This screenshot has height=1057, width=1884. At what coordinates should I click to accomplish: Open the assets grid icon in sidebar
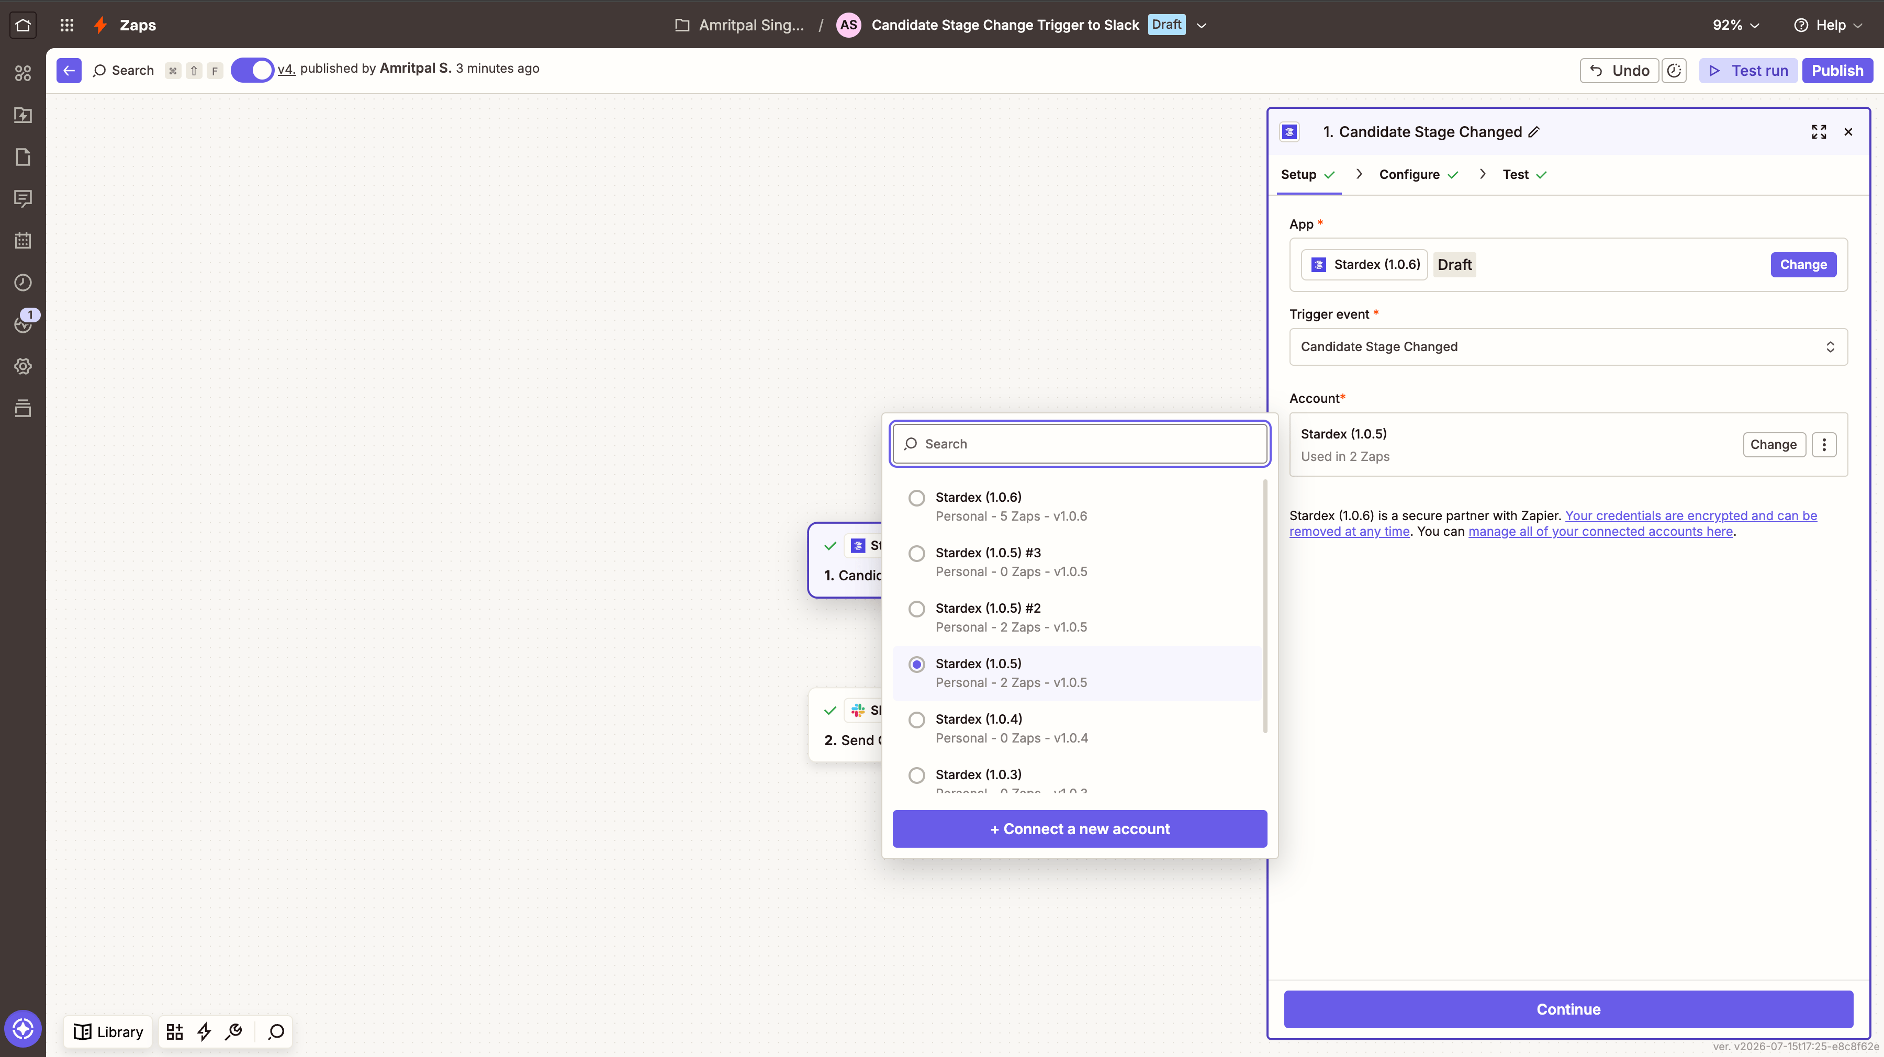click(x=23, y=73)
